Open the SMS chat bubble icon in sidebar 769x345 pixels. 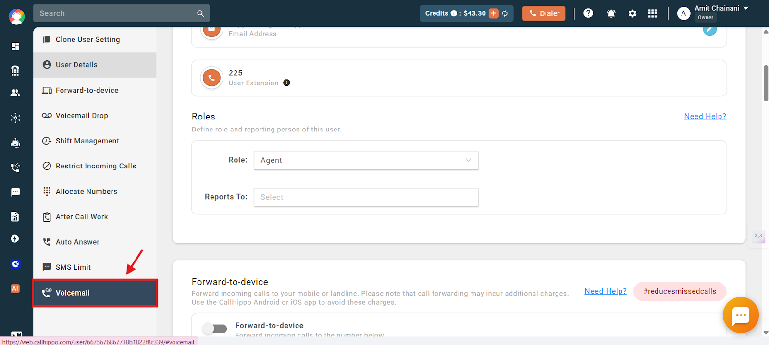click(x=15, y=192)
